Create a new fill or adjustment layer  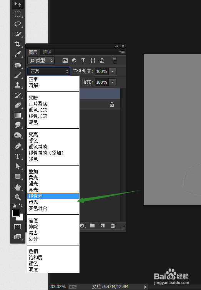click(x=82, y=225)
